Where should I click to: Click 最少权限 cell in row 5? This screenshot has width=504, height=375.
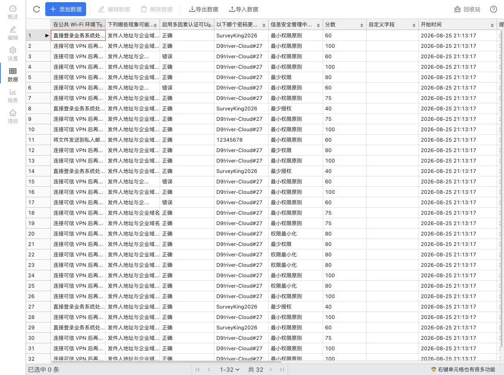295,77
